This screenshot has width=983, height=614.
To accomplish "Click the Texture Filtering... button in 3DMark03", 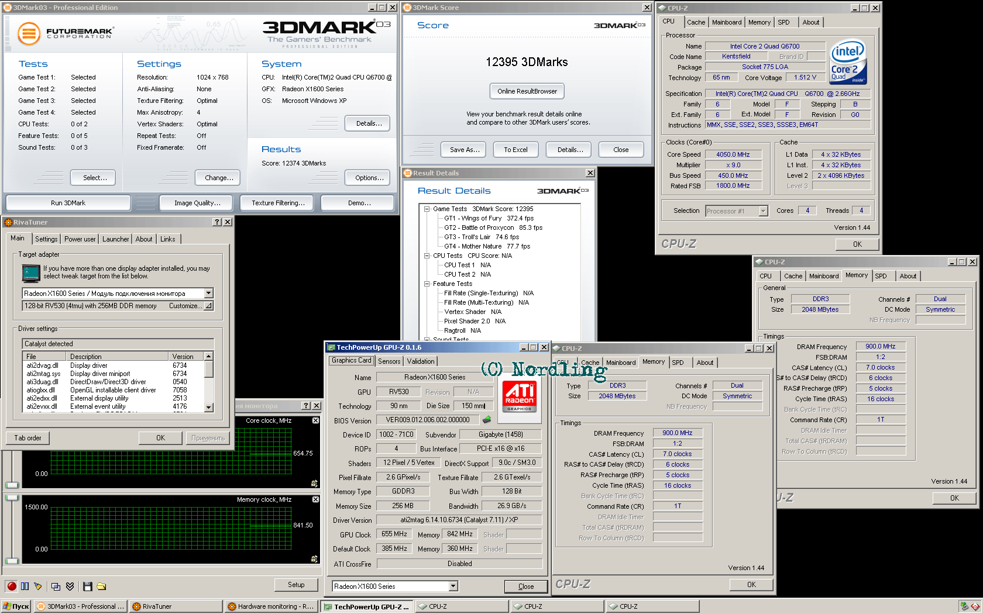I will 278,203.
